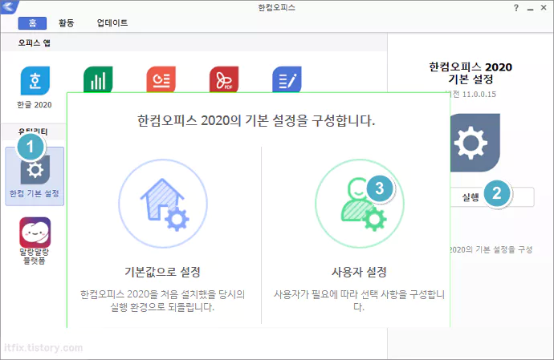Viewport: 554px width, 360px height.
Task: Select 한컴 기본 설정 utility icon
Action: coord(35,176)
